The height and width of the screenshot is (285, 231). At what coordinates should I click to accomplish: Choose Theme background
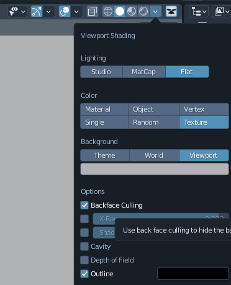105,155
